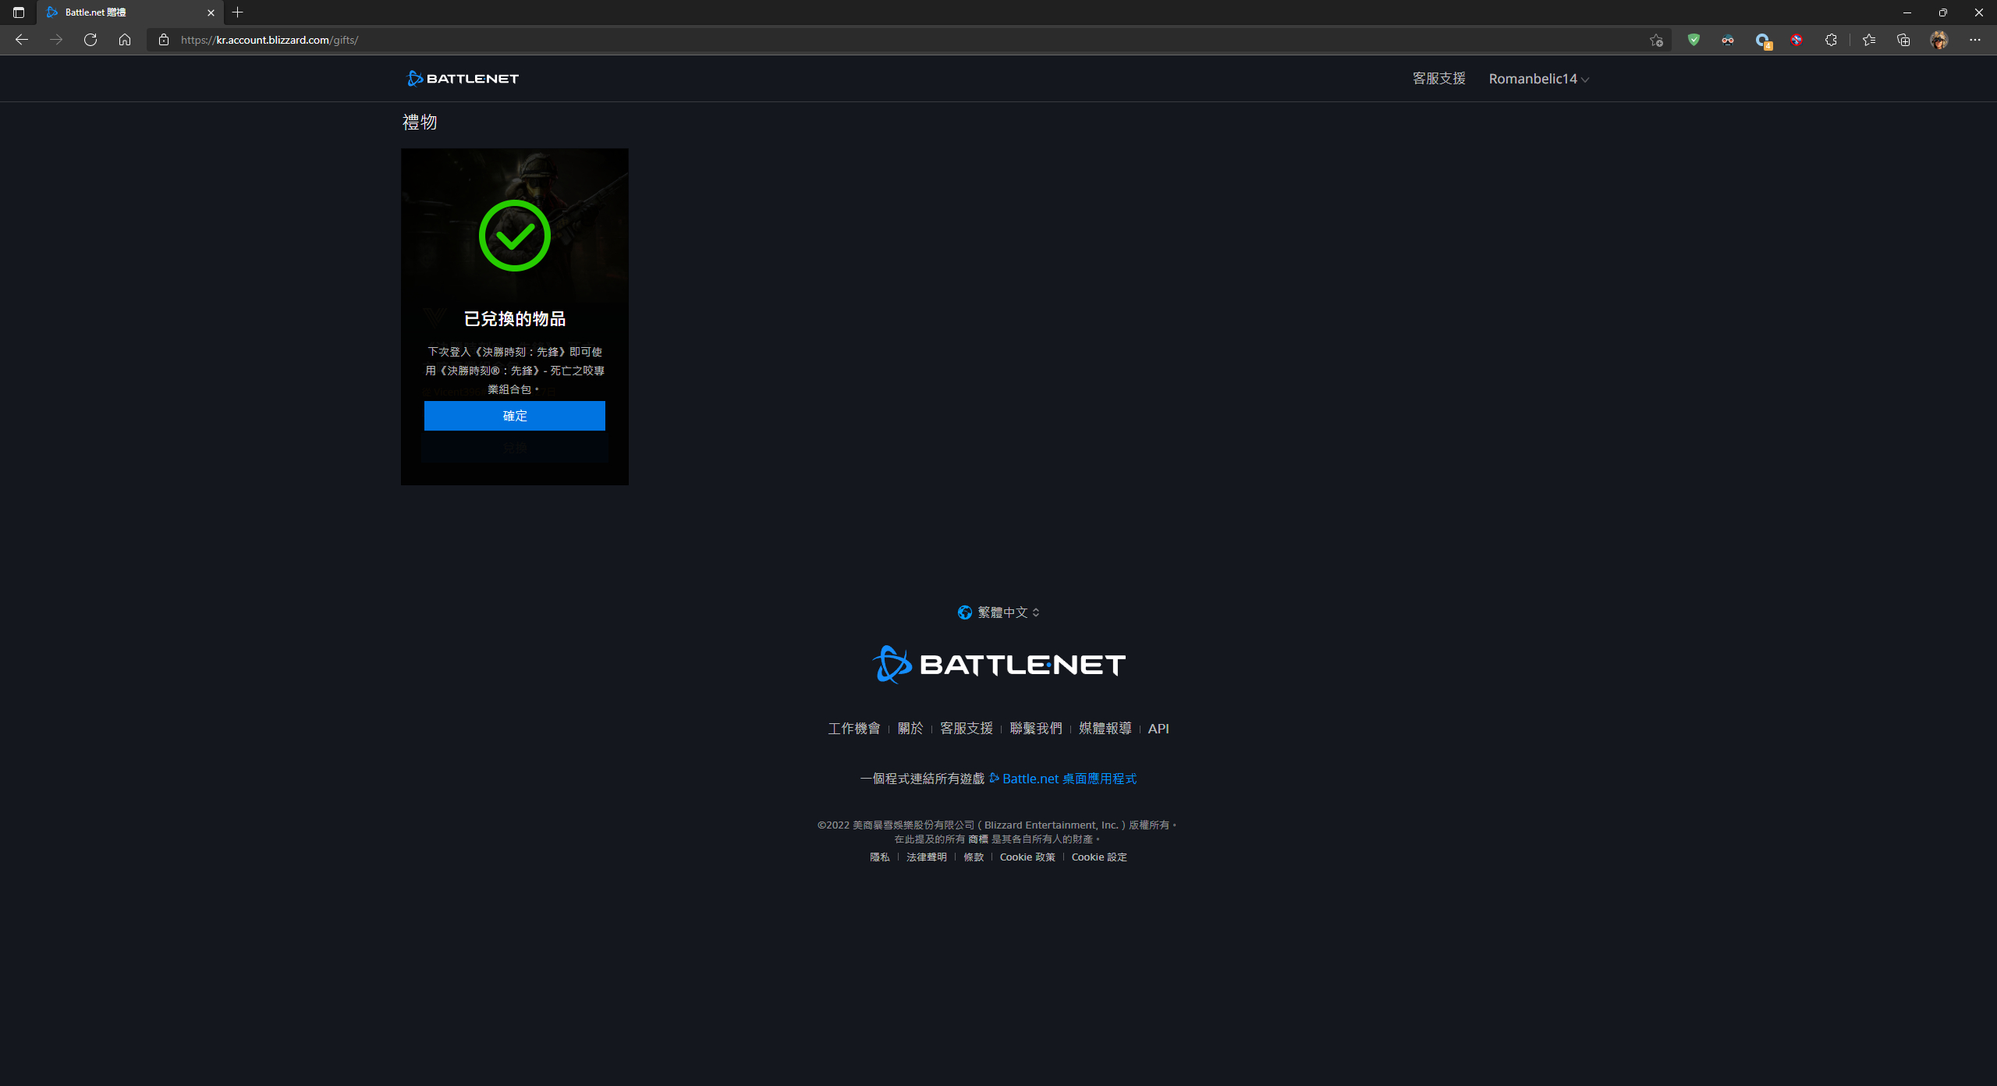Open the incognito-glasses extension icon
The width and height of the screenshot is (1997, 1086).
coord(1728,40)
